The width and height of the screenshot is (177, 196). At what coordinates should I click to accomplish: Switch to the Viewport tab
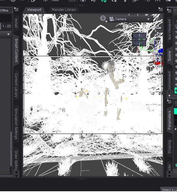pyautogui.click(x=34, y=10)
